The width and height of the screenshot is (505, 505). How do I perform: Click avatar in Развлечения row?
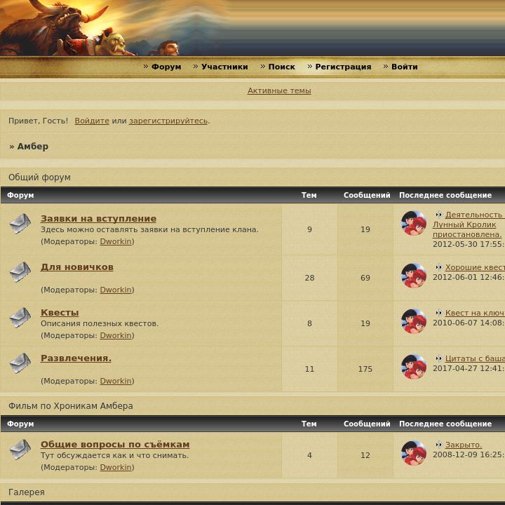(414, 367)
